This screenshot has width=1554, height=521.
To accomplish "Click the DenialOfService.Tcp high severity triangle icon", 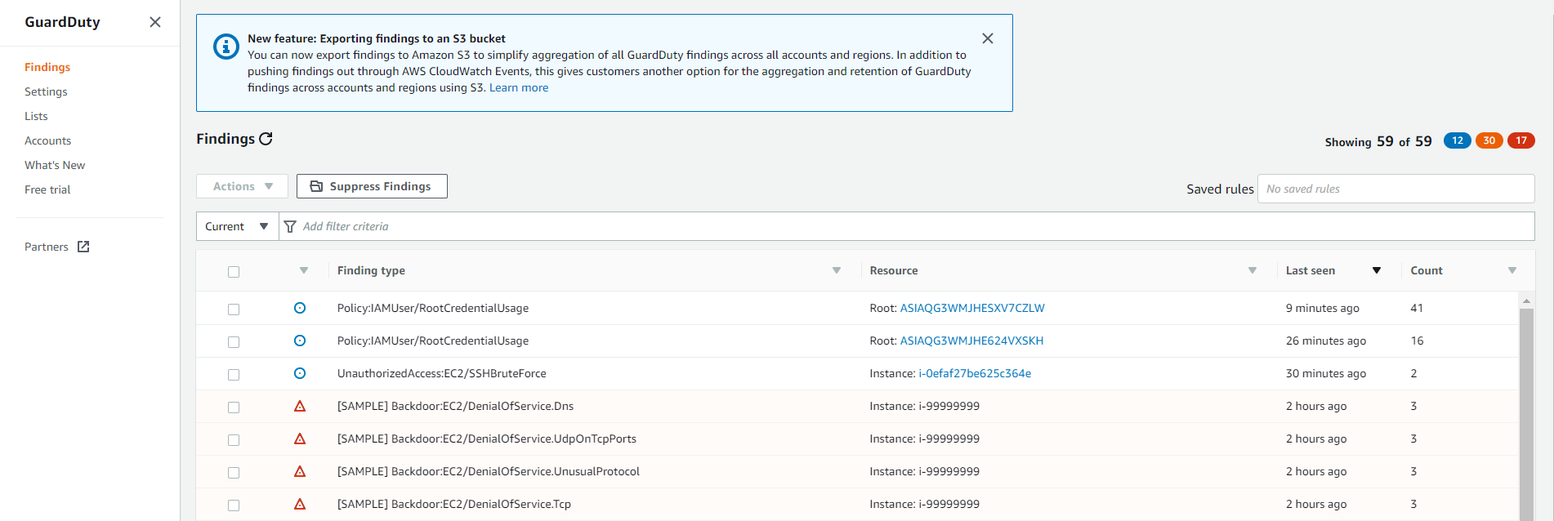I will tap(300, 504).
